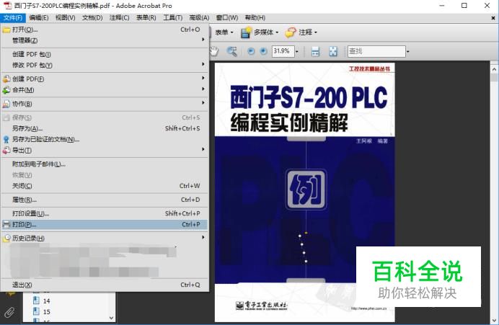The height and width of the screenshot is (325, 499).
Task: Click the collaborate icon beside 协作
Action: [x=6, y=104]
